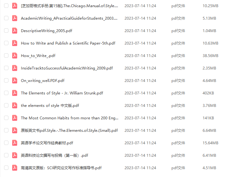The width and height of the screenshot is (231, 177).
Task: Click PDF icon for InsideTracktoSuccessfulAcademicWriting_2009.pdf
Action: (15, 68)
